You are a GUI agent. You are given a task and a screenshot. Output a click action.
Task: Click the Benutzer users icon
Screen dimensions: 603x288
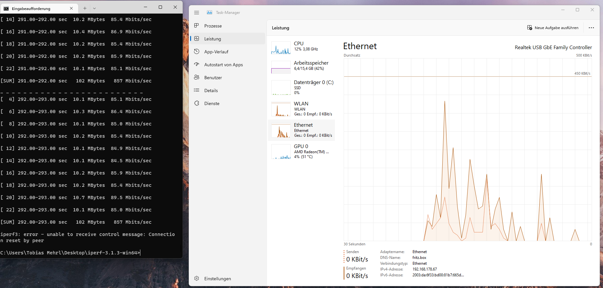(x=197, y=77)
